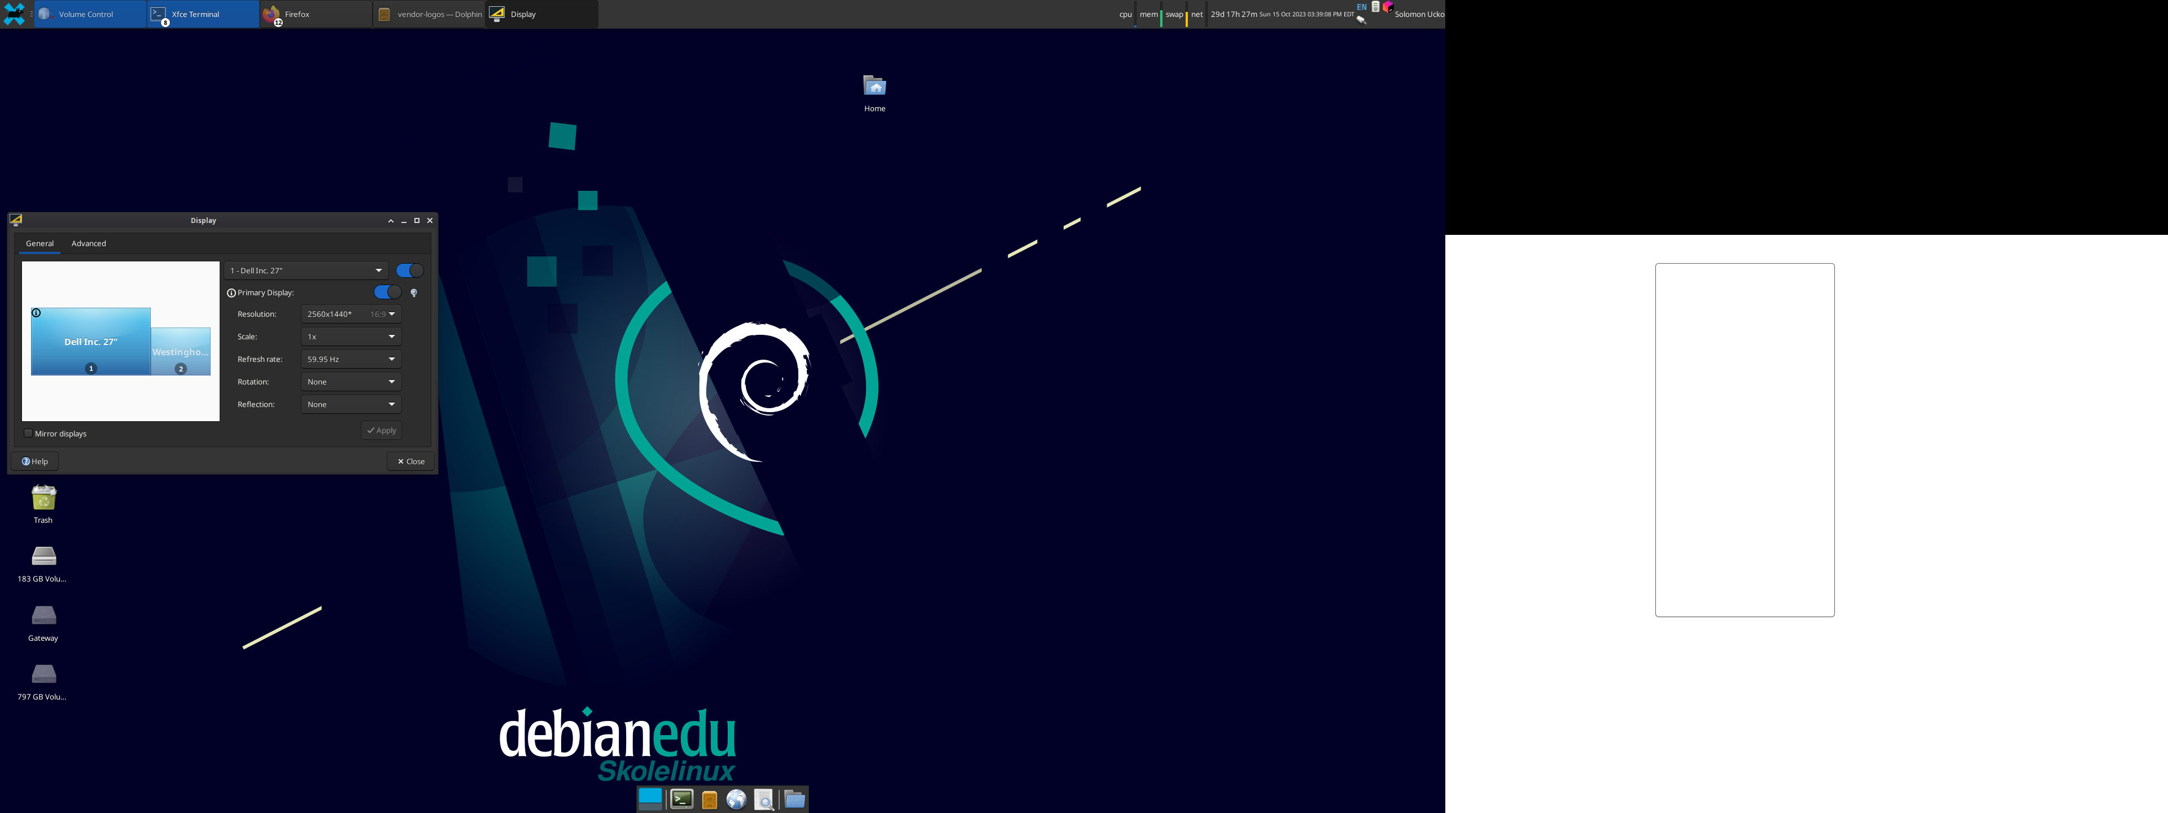Open the Home folder desktop icon

point(875,93)
